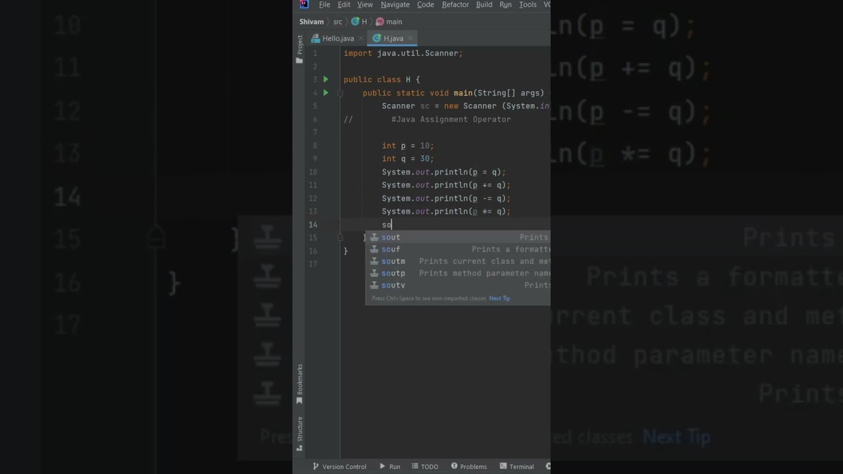Open the Version Control panel
843x474 pixels.
(x=339, y=467)
